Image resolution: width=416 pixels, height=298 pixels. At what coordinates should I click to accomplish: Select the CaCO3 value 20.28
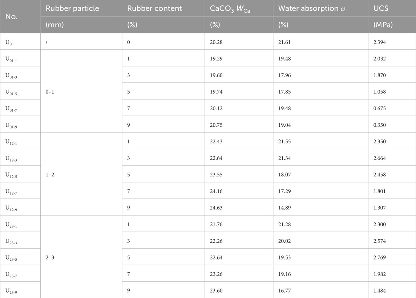(216, 42)
